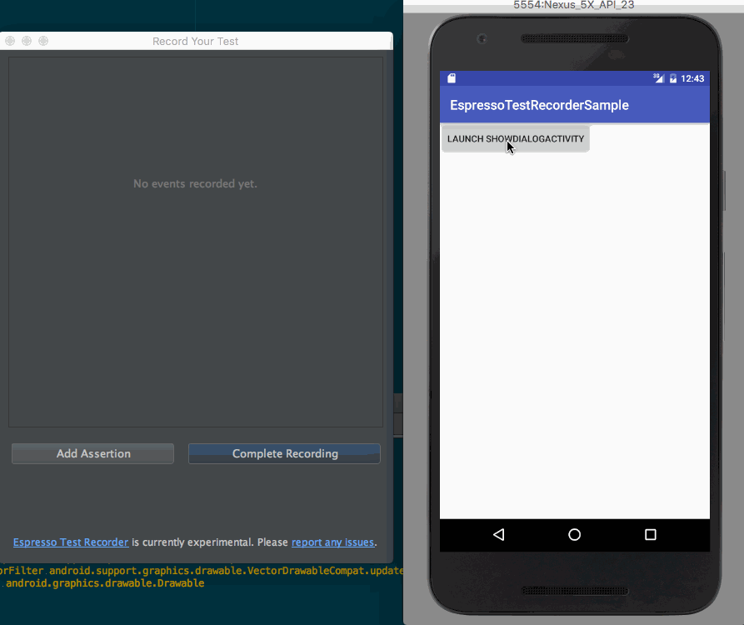Click the android.graphics.drawable.Drawable log line

pyautogui.click(x=105, y=583)
